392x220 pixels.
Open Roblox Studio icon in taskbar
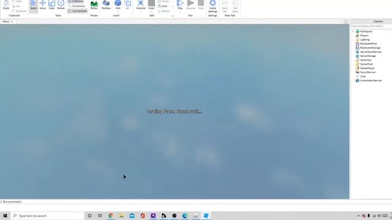point(206,216)
